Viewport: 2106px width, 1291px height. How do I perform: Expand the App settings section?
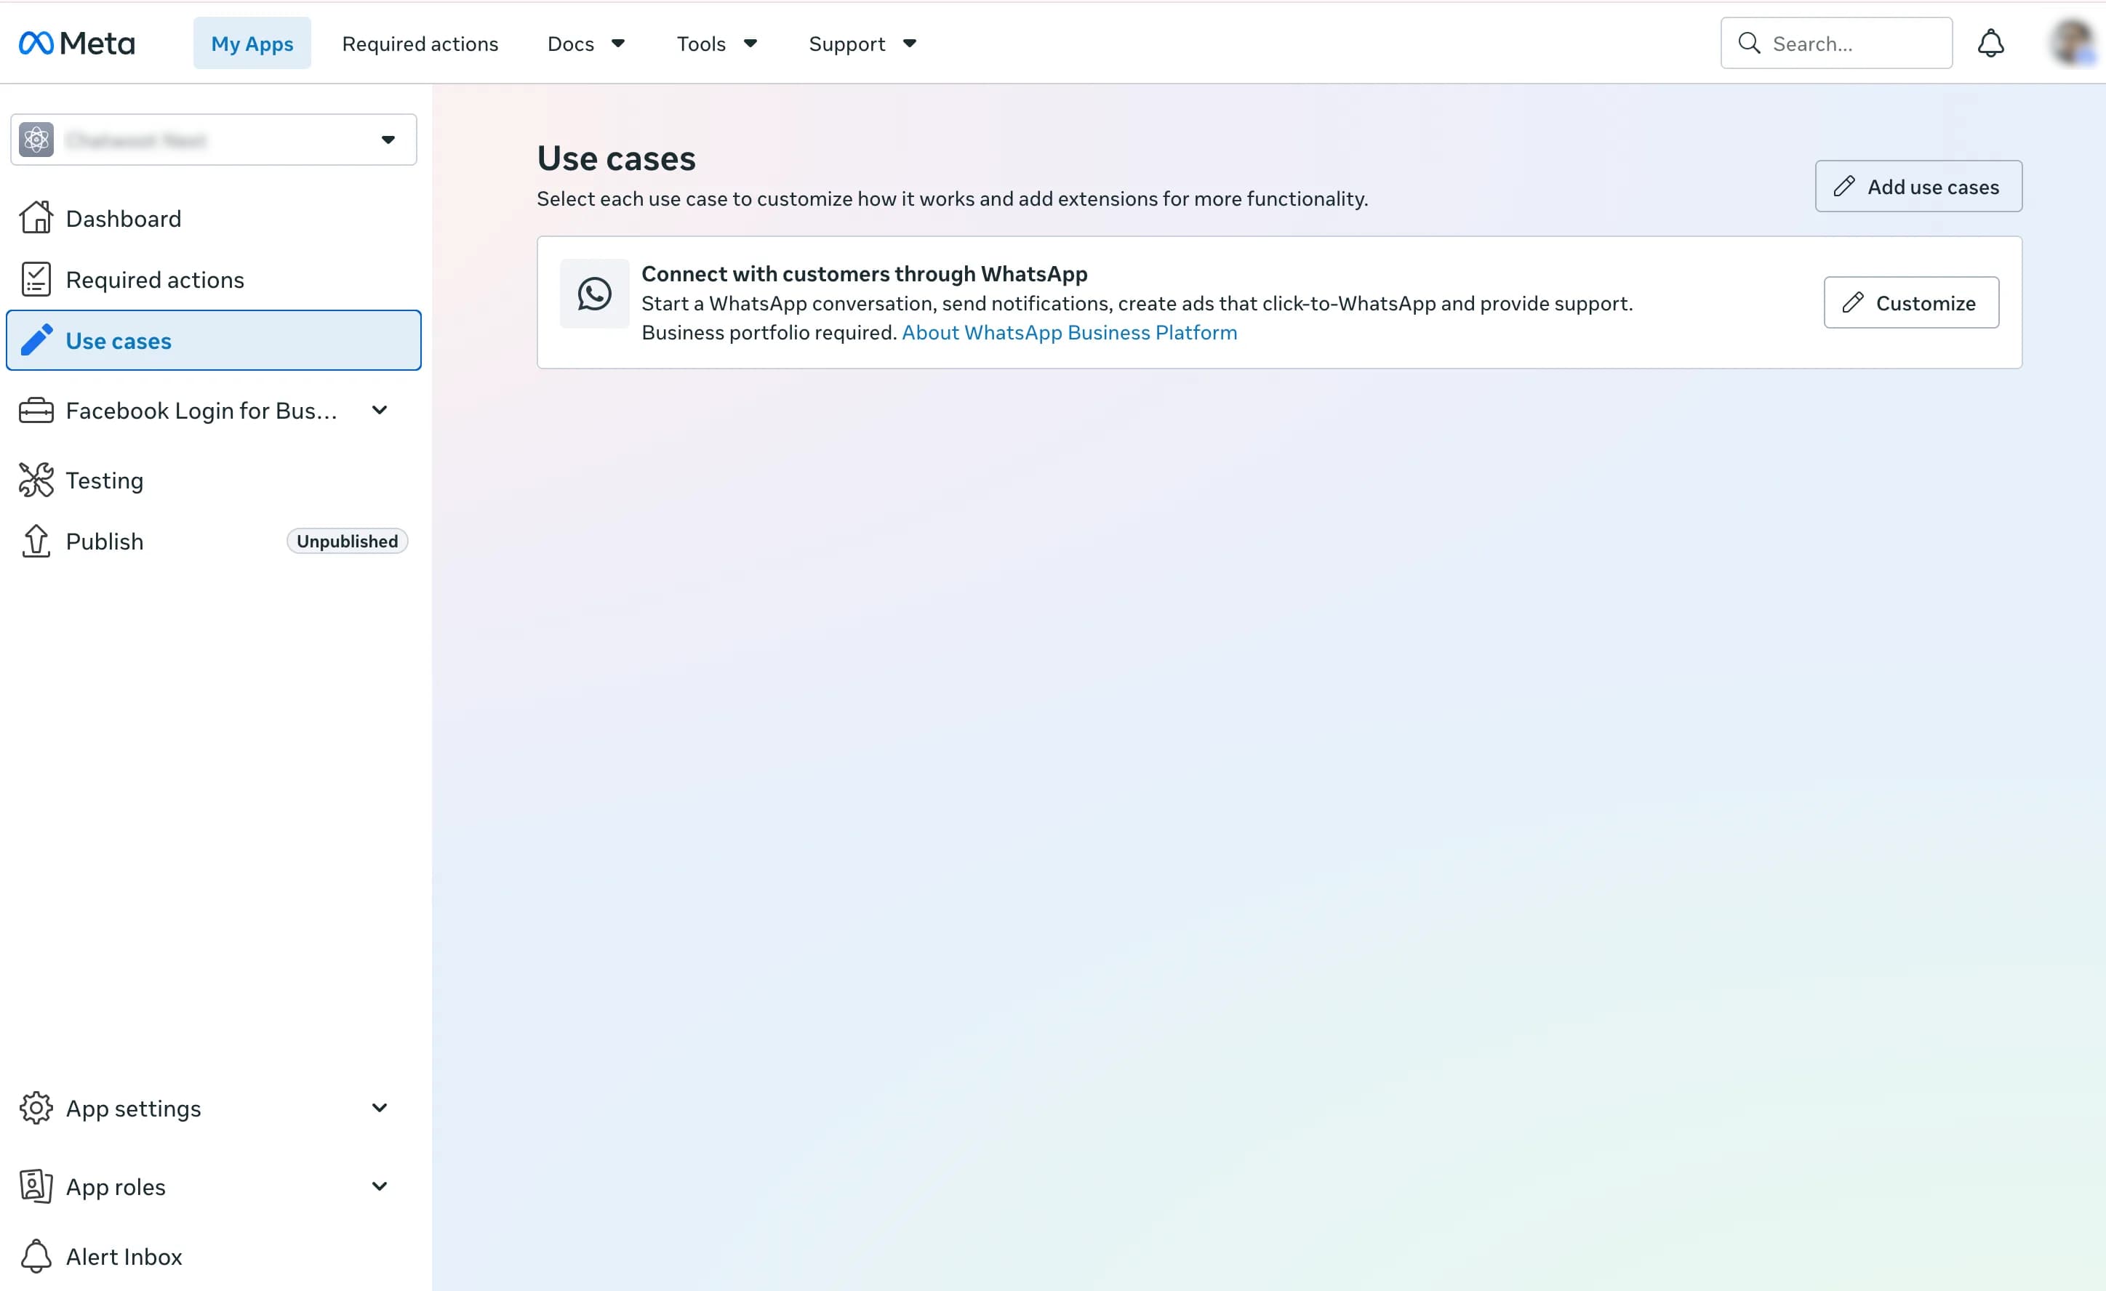point(380,1108)
